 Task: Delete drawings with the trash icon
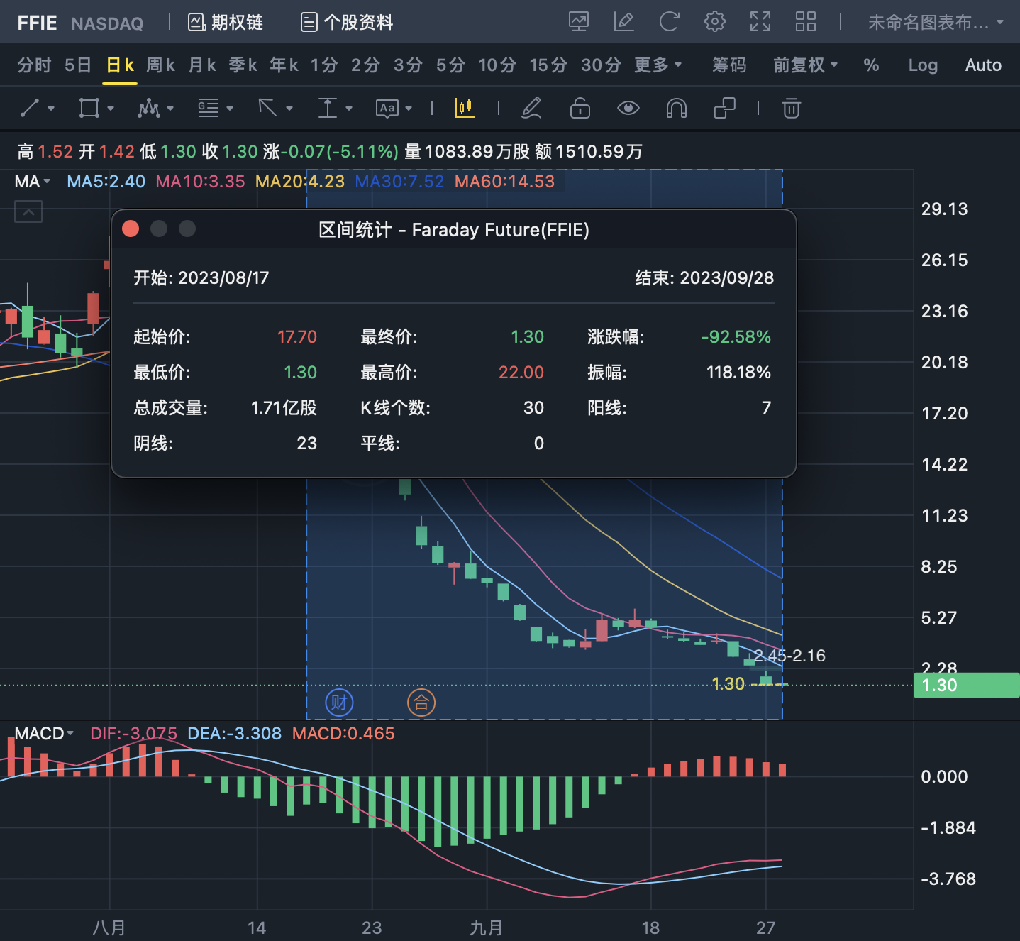point(792,109)
